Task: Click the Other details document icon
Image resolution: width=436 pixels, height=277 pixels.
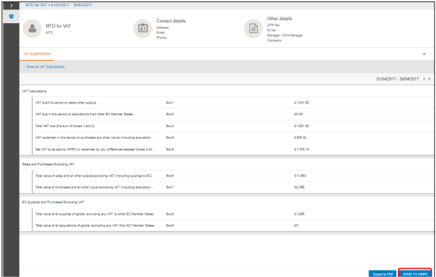Action: click(254, 28)
